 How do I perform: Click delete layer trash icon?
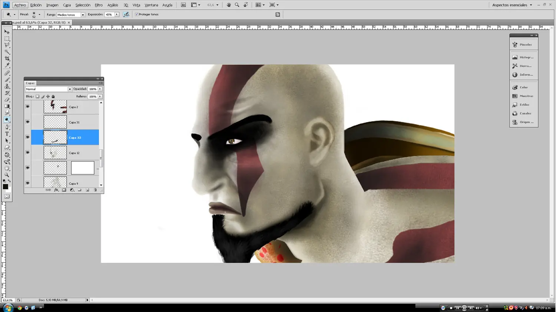coord(95,190)
